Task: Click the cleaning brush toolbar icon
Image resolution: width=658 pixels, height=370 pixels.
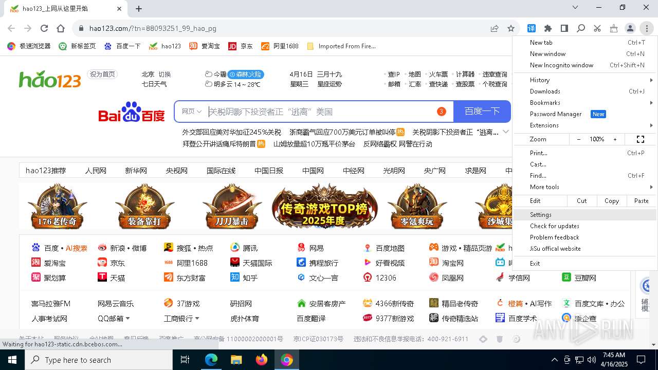Action: 614,28
